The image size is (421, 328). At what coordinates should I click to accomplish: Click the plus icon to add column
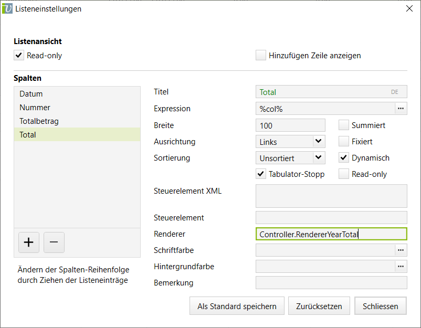[29, 242]
